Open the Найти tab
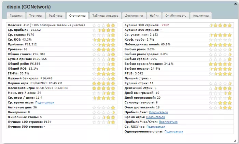 coord(154,16)
